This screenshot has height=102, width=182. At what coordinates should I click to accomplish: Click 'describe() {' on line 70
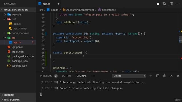coord(62,68)
